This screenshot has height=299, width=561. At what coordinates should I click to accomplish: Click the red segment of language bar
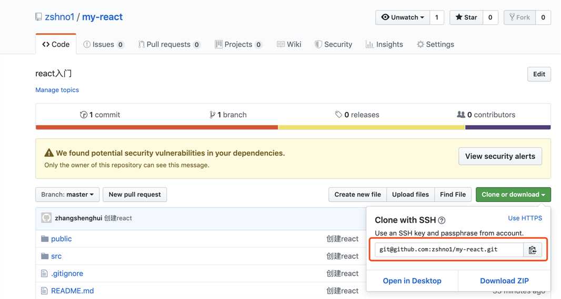[x=157, y=127]
